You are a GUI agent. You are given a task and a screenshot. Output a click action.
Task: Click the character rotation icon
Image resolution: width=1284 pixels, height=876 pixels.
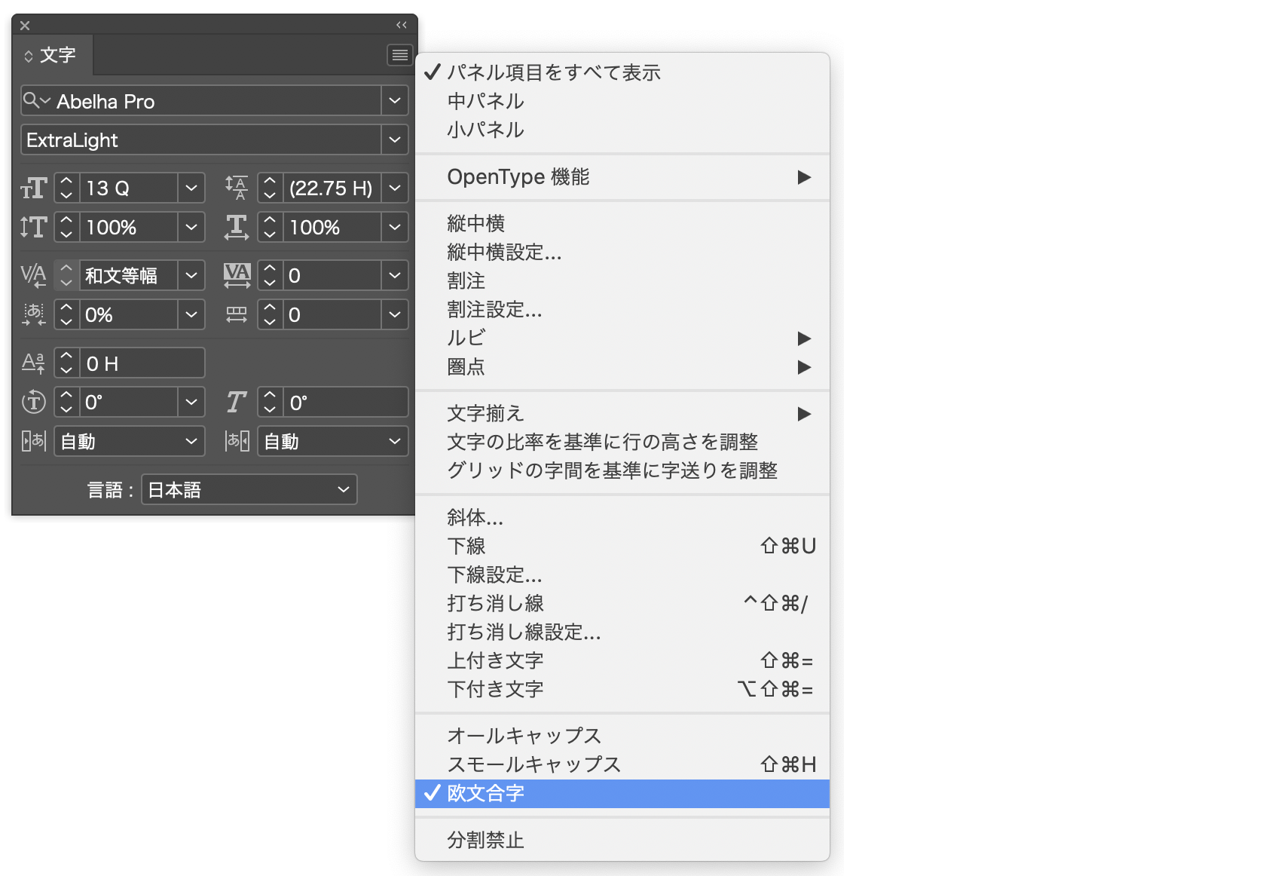[x=34, y=403]
